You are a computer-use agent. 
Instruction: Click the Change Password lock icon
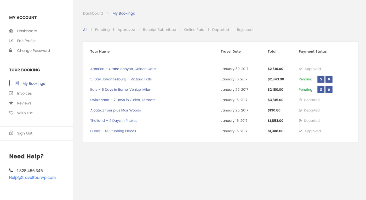pyautogui.click(x=11, y=50)
